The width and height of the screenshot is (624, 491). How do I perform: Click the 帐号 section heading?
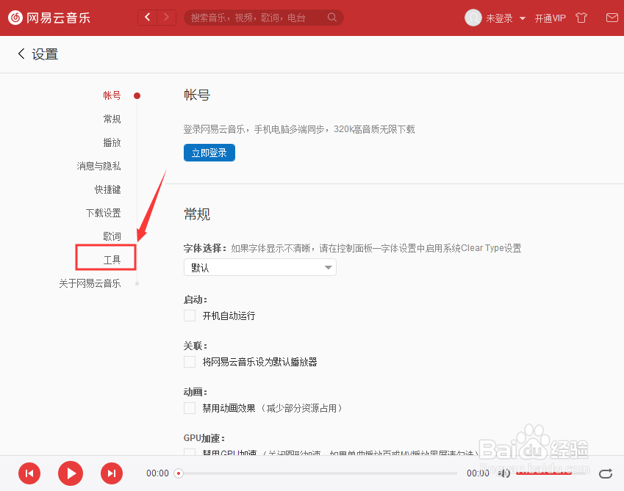[x=197, y=95]
